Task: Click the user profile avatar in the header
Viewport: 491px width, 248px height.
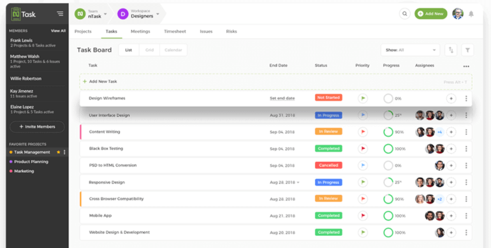Action: pyautogui.click(x=458, y=14)
